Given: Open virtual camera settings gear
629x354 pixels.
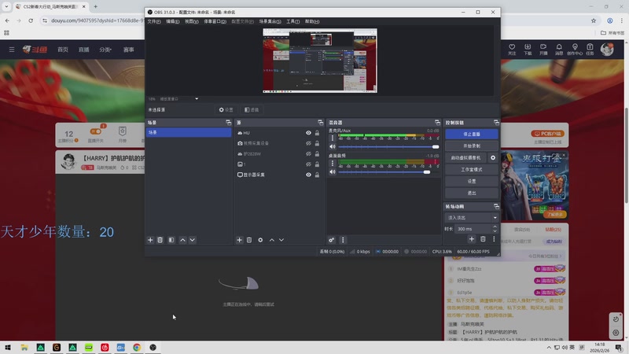Looking at the screenshot, I should tap(493, 158).
